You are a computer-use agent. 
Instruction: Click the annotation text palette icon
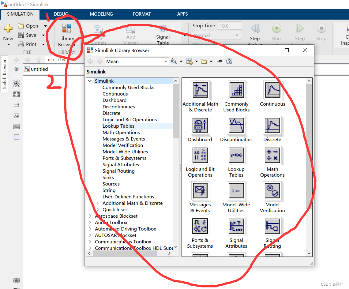click(x=17, y=116)
